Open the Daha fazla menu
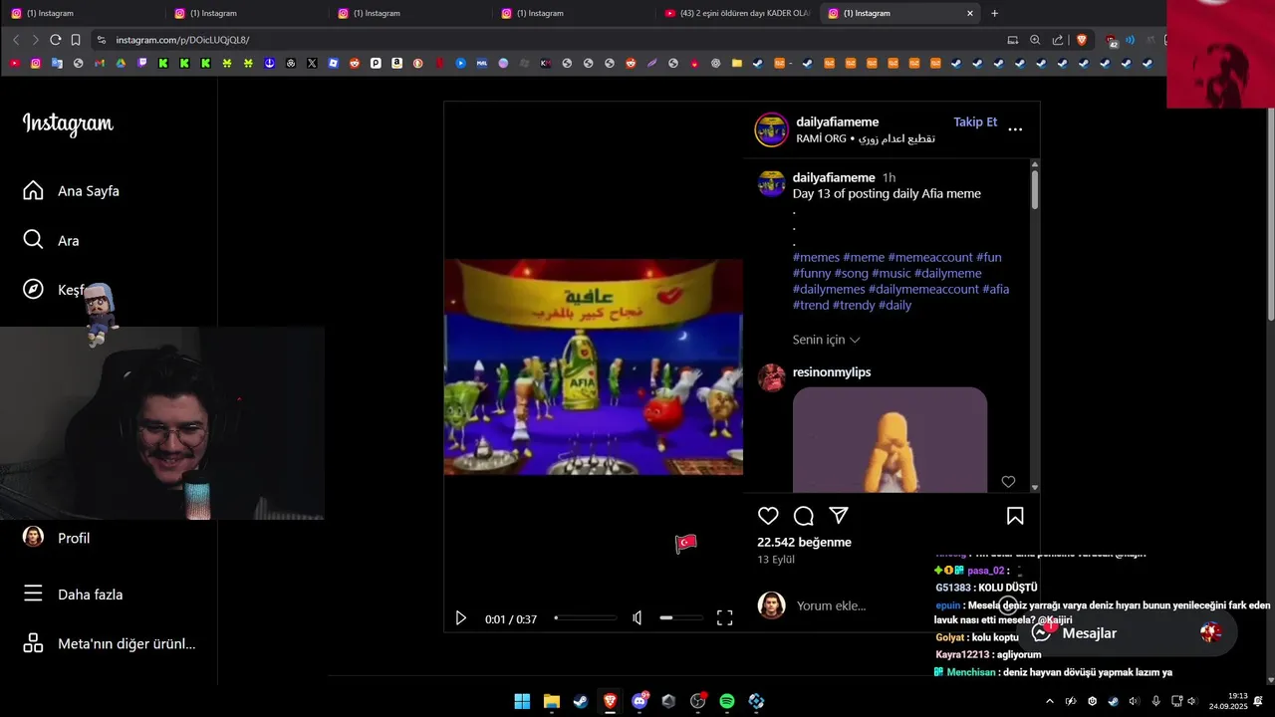 pyautogui.click(x=73, y=595)
